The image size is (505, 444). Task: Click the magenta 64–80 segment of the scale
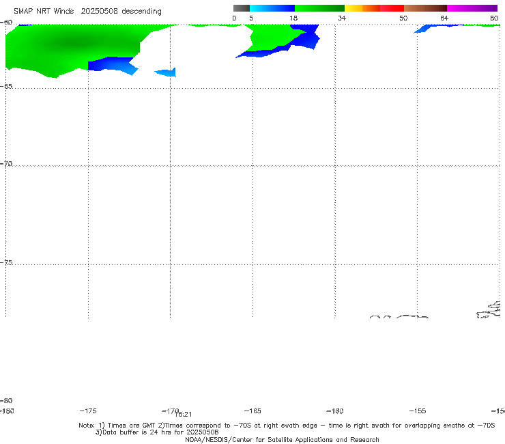[x=472, y=8]
